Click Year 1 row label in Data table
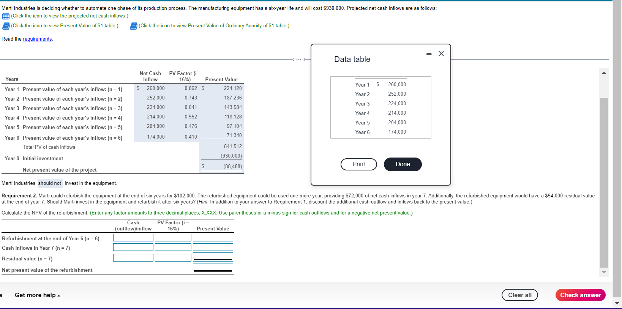Image resolution: width=622 pixels, height=309 pixels. pos(362,85)
